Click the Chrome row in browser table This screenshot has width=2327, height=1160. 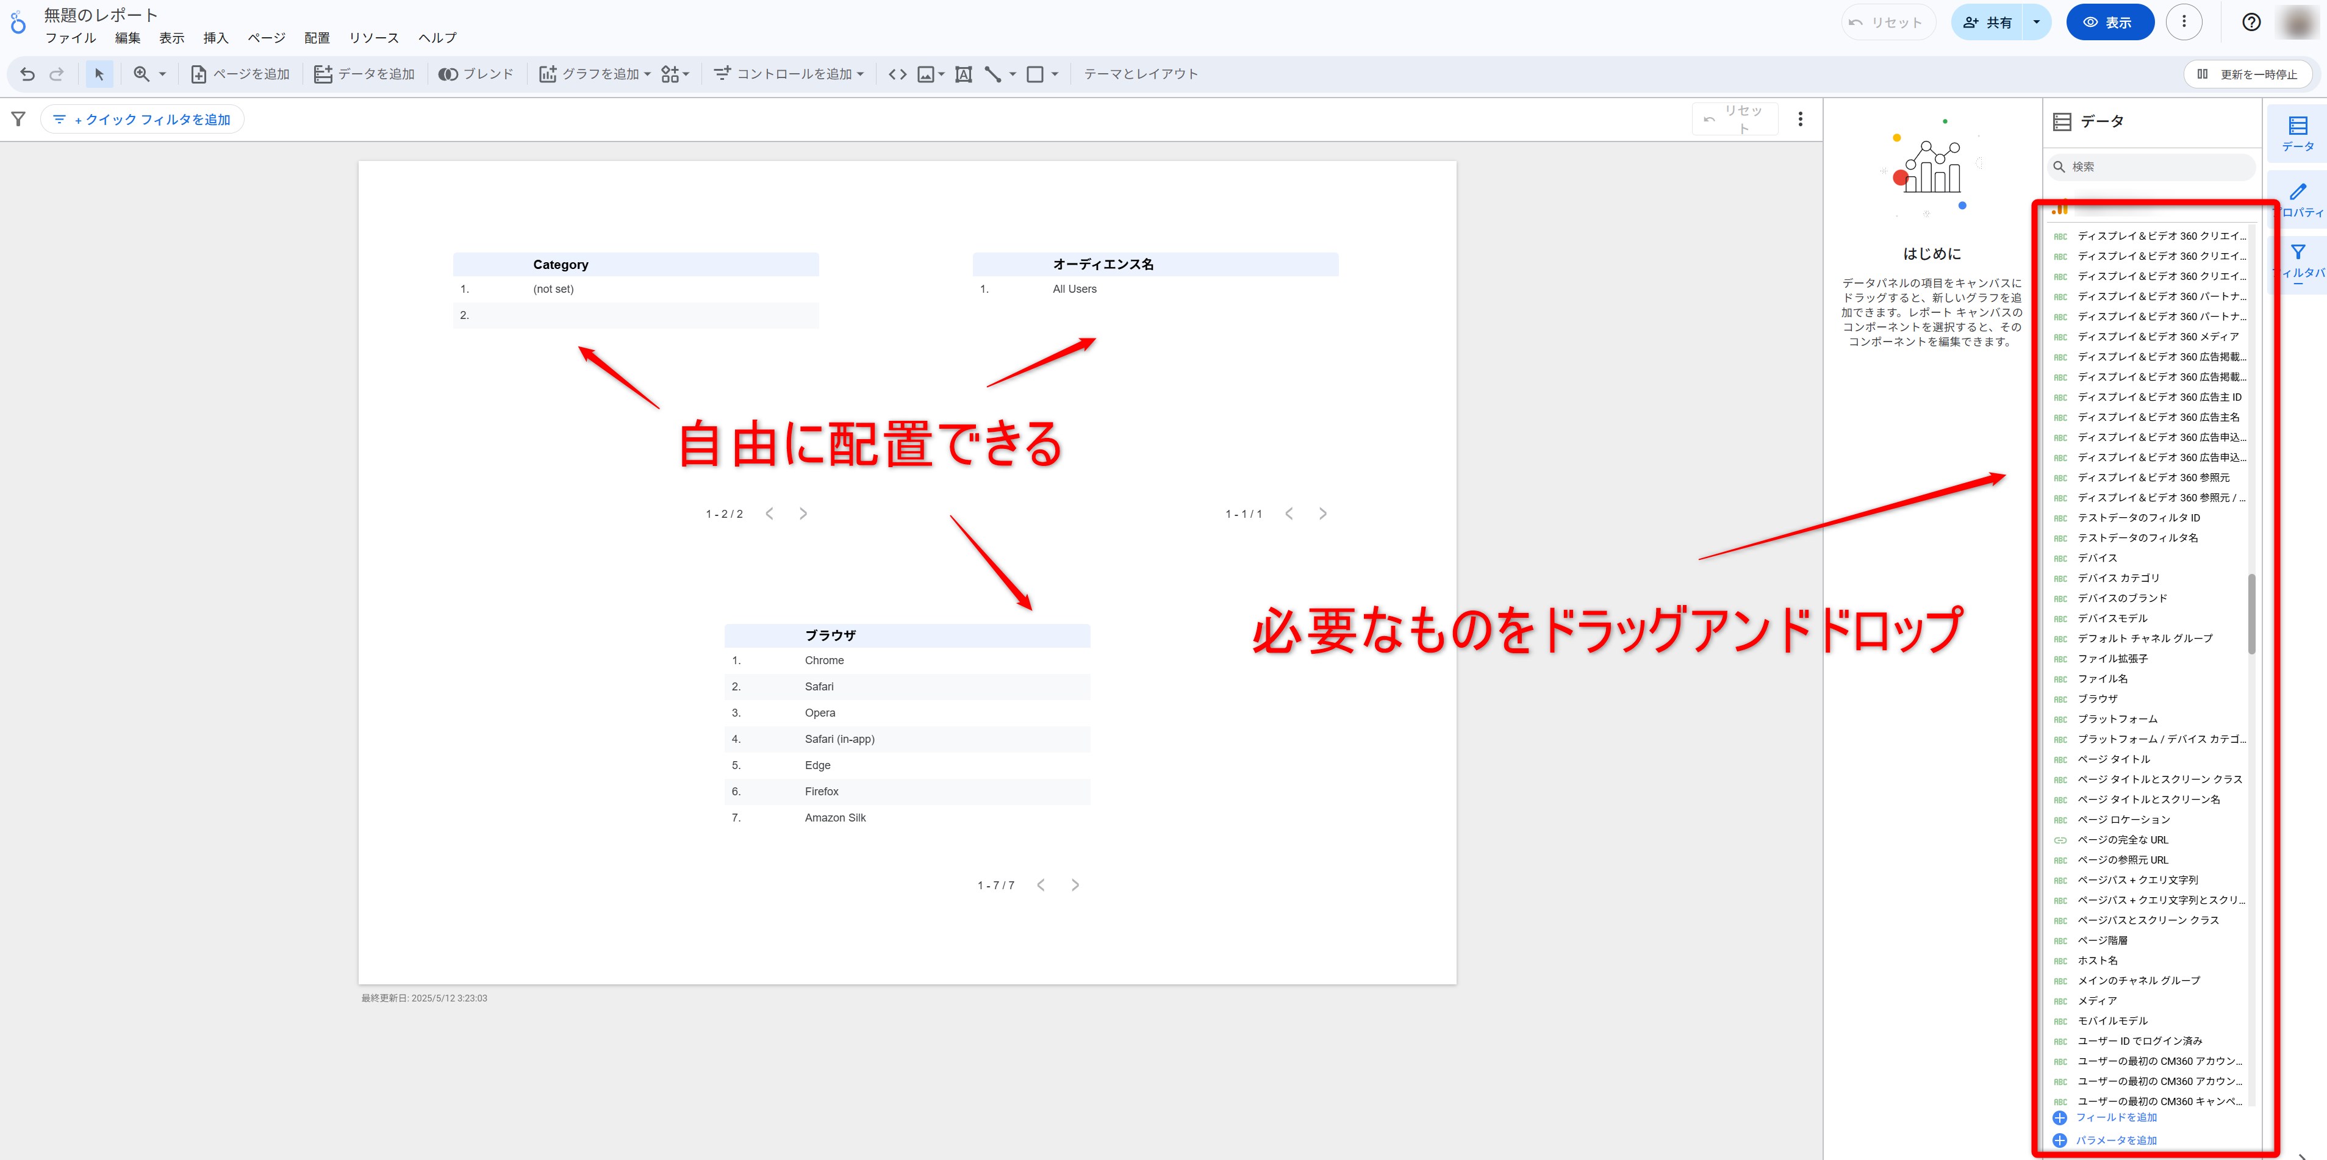coord(907,661)
